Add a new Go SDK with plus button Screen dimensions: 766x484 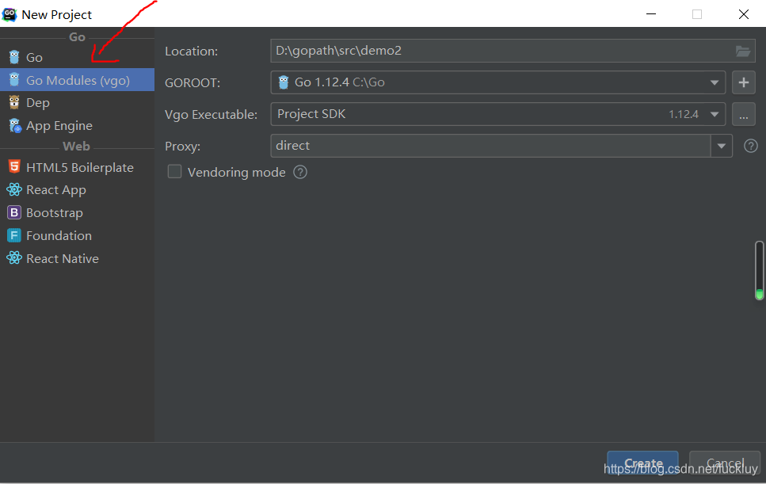pyautogui.click(x=743, y=82)
